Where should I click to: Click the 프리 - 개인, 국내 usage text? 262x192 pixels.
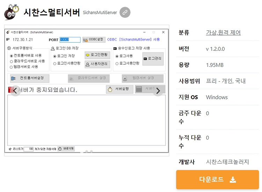(226, 81)
